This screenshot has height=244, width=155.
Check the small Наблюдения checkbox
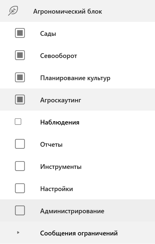pos(18,122)
